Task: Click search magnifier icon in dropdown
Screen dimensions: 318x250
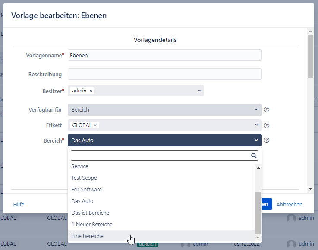Action: pyautogui.click(x=254, y=156)
